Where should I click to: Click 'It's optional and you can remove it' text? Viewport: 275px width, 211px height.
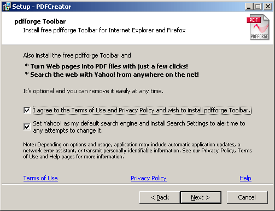click(x=93, y=91)
